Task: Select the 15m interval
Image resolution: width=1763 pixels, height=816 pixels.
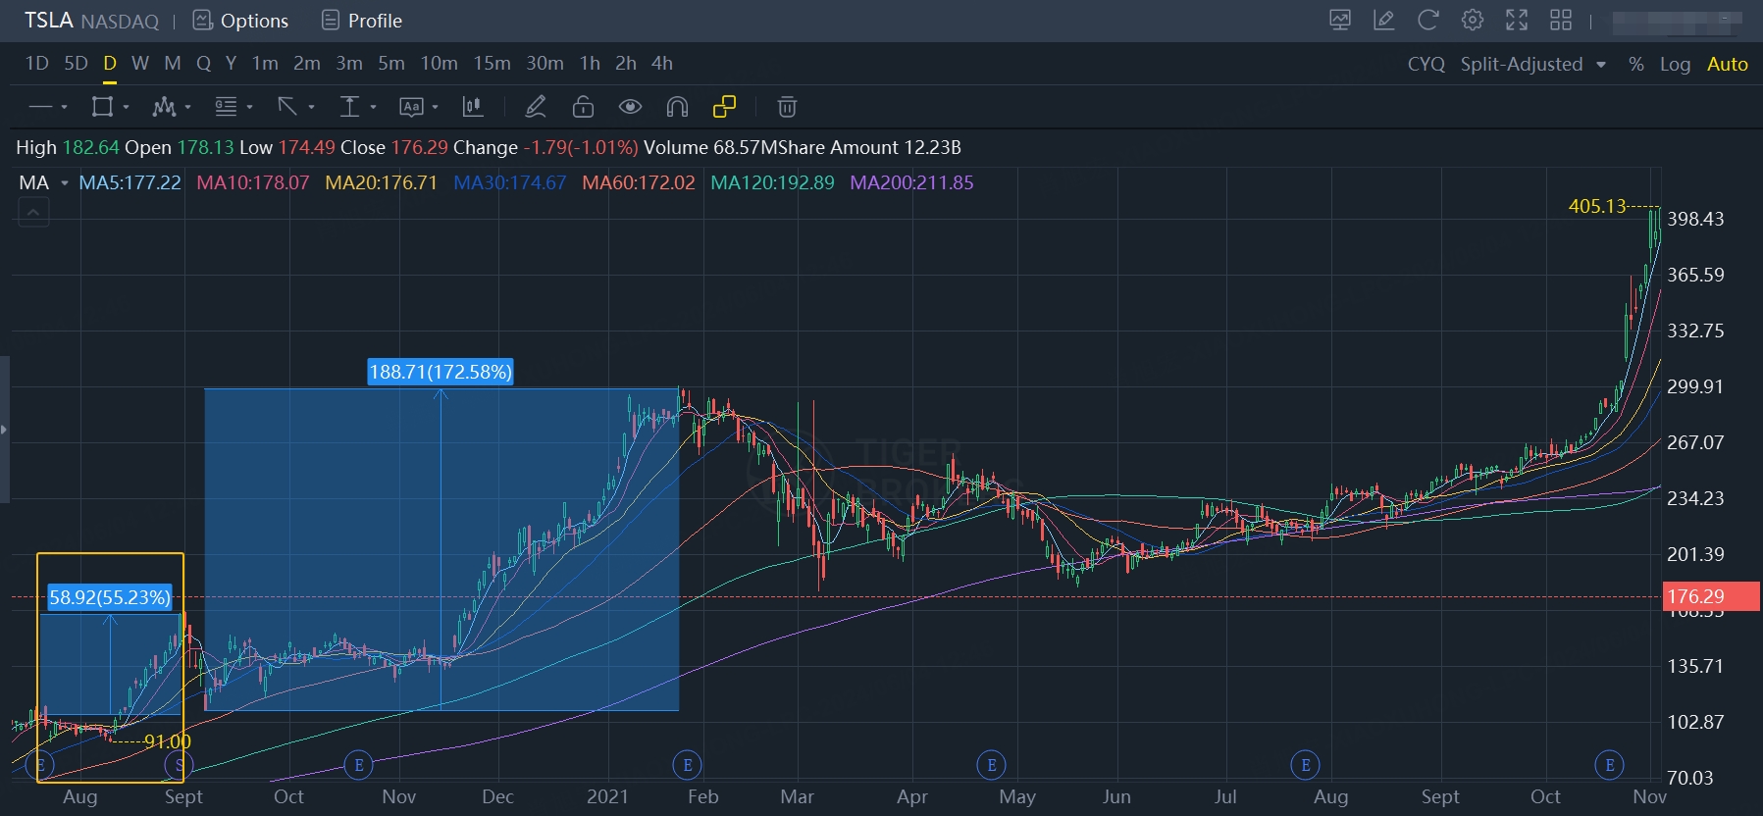Action: [x=492, y=64]
